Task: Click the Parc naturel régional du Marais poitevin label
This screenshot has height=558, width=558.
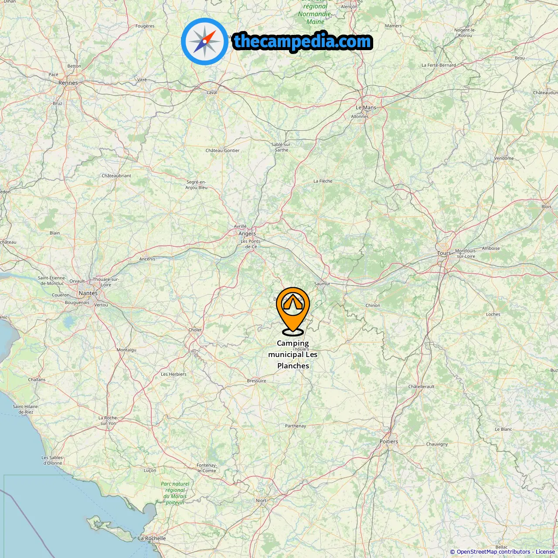Action: (175, 493)
